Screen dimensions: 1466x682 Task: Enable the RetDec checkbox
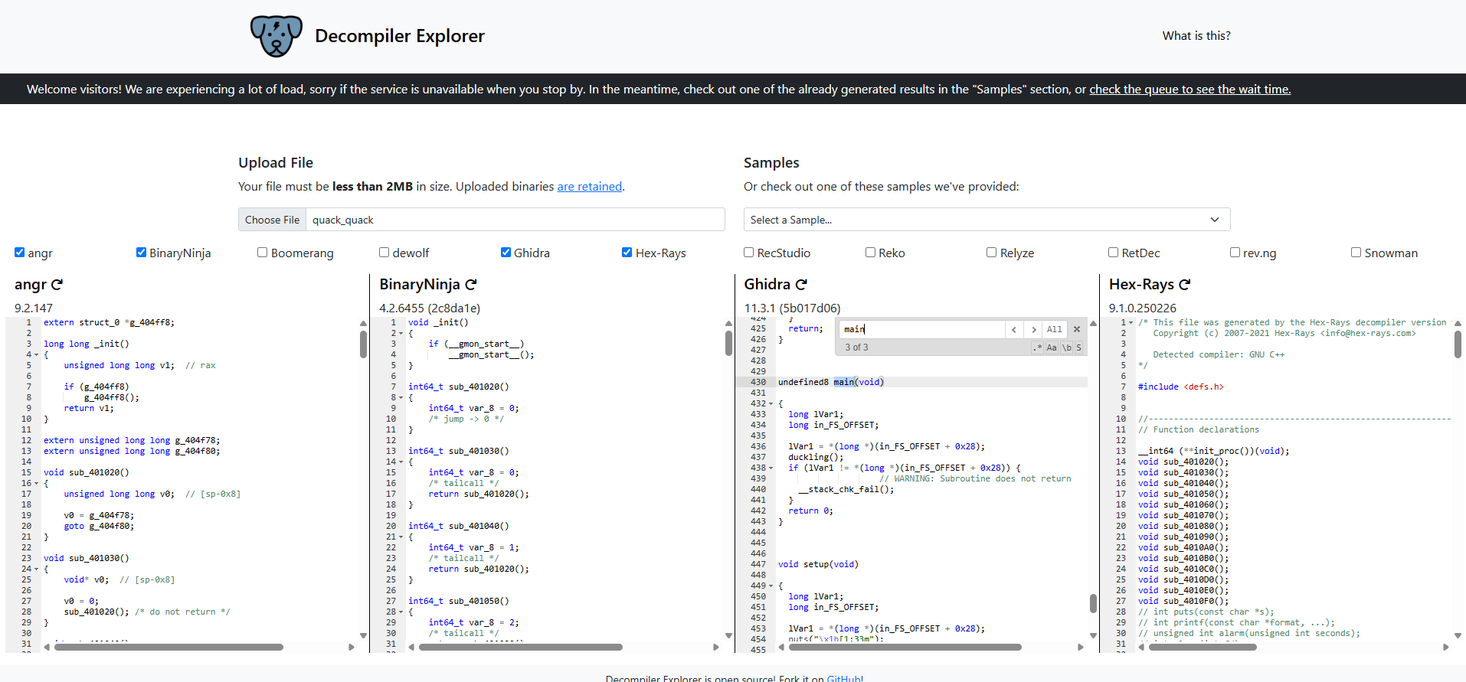1113,253
